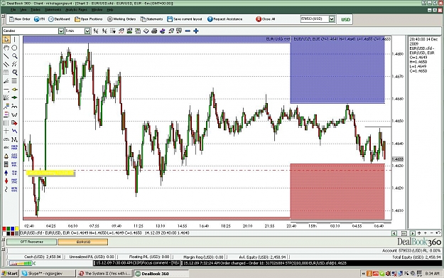Image resolution: width=444 pixels, height=278 pixels.
Task: Open the Trades menu
Action: coord(36,10)
